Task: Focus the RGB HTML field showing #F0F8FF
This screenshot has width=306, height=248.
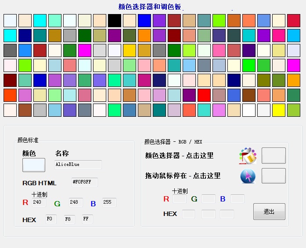Action: pyautogui.click(x=84, y=182)
